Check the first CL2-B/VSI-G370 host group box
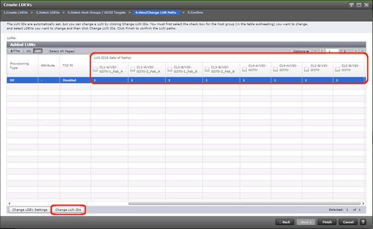Image resolution: width=373 pixels, height=229 pixels. click(x=306, y=69)
